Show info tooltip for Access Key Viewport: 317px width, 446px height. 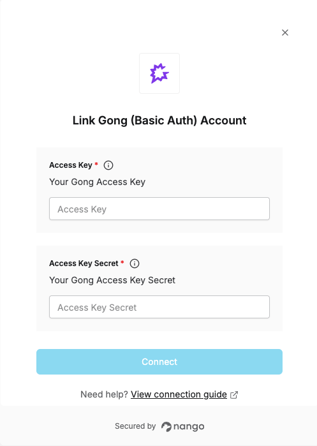point(108,165)
